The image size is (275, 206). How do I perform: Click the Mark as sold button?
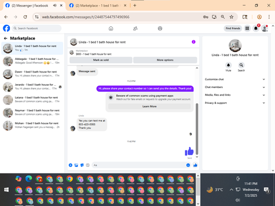tap(101, 60)
